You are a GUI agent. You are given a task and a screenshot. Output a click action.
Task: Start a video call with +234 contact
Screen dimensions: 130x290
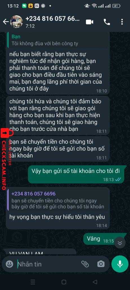(x=89, y=22)
